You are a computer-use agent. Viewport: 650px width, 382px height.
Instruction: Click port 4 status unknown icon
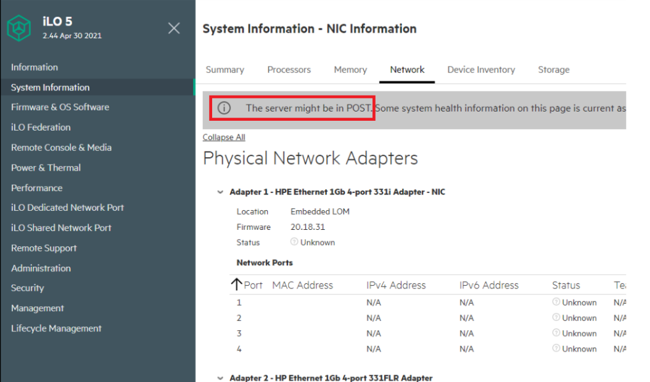click(556, 348)
